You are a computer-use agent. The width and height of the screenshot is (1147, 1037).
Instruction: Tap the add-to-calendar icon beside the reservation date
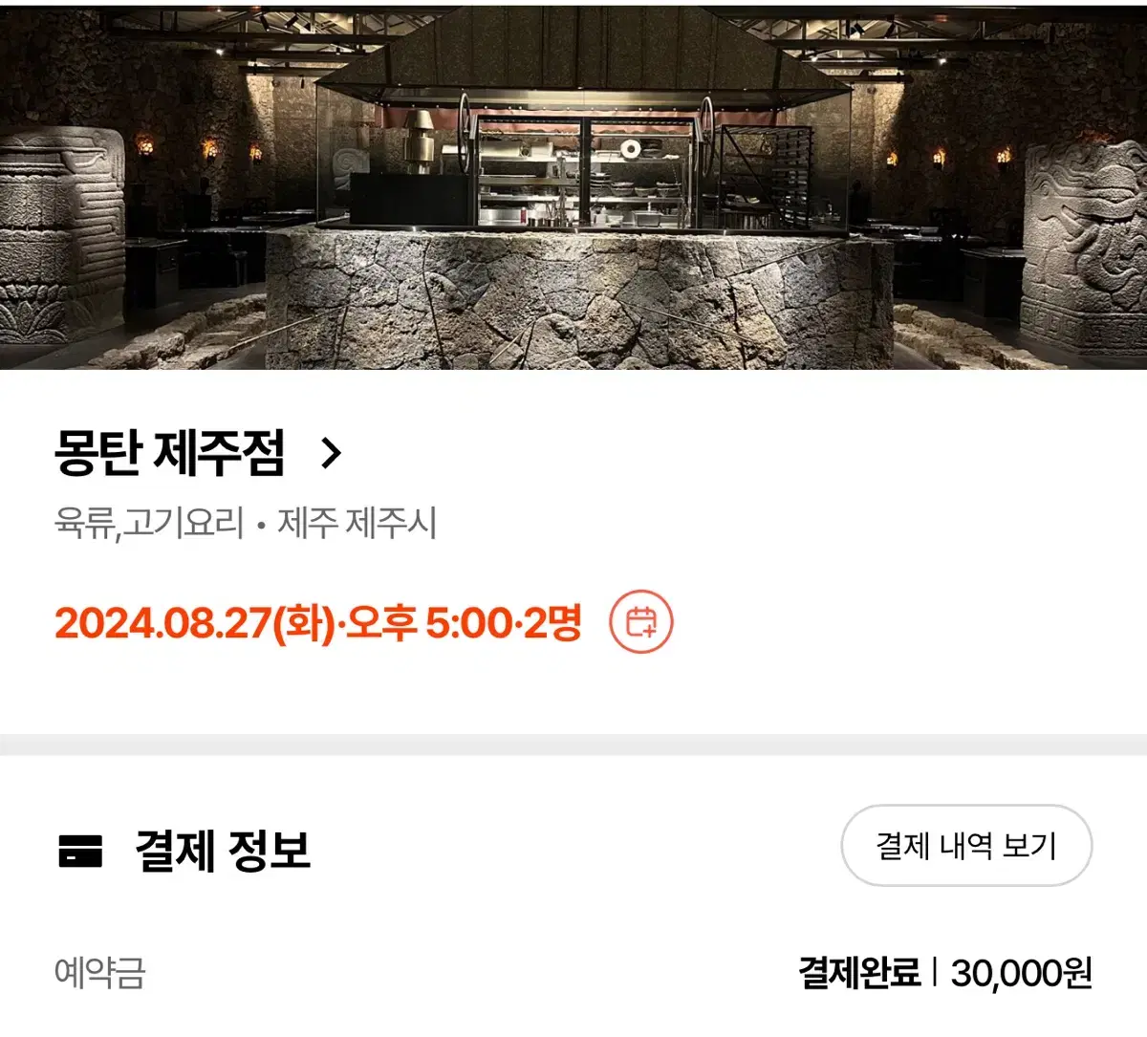[x=641, y=622]
